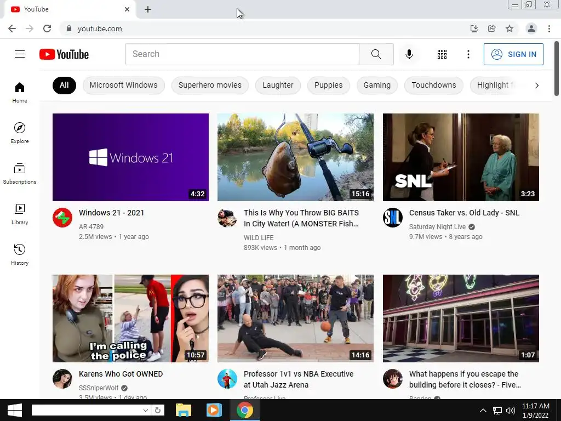561x421 pixels.
Task: Open the media player taskbar icon
Action: [214, 410]
